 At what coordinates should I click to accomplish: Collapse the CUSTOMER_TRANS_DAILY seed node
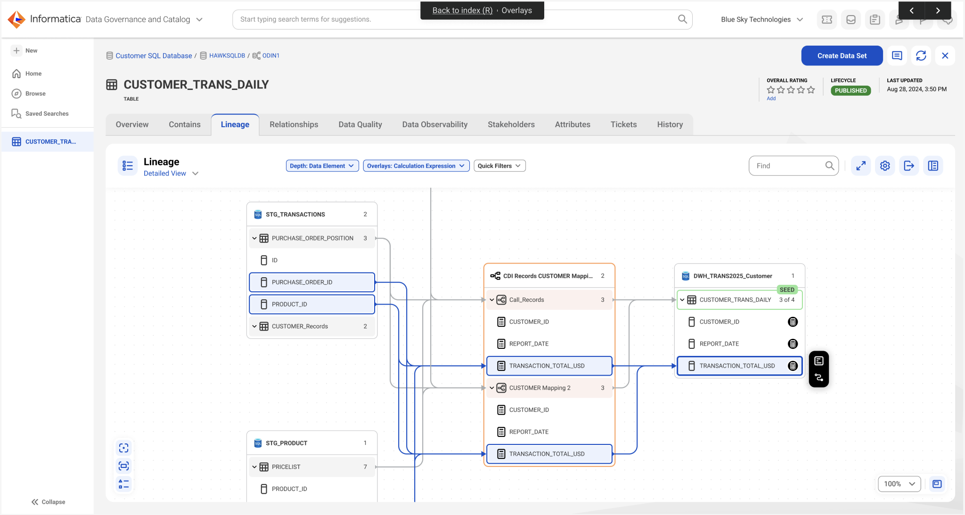pyautogui.click(x=682, y=300)
